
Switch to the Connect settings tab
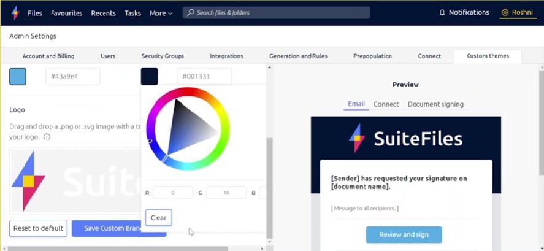(429, 56)
